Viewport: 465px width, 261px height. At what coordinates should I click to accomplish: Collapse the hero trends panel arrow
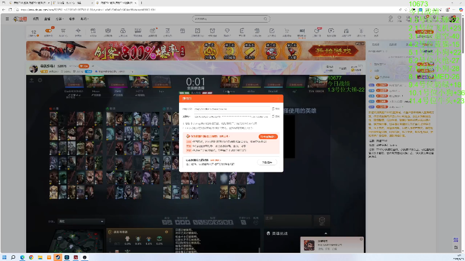click(325, 234)
